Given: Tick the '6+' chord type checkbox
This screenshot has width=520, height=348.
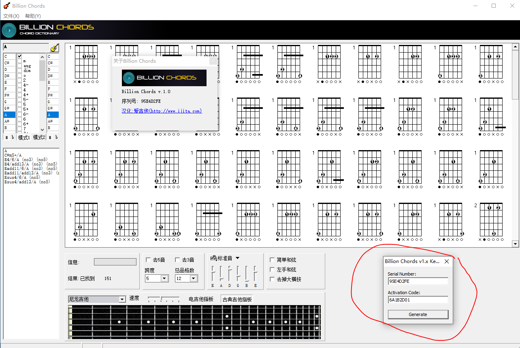Looking at the screenshot, I should (x=19, y=124).
